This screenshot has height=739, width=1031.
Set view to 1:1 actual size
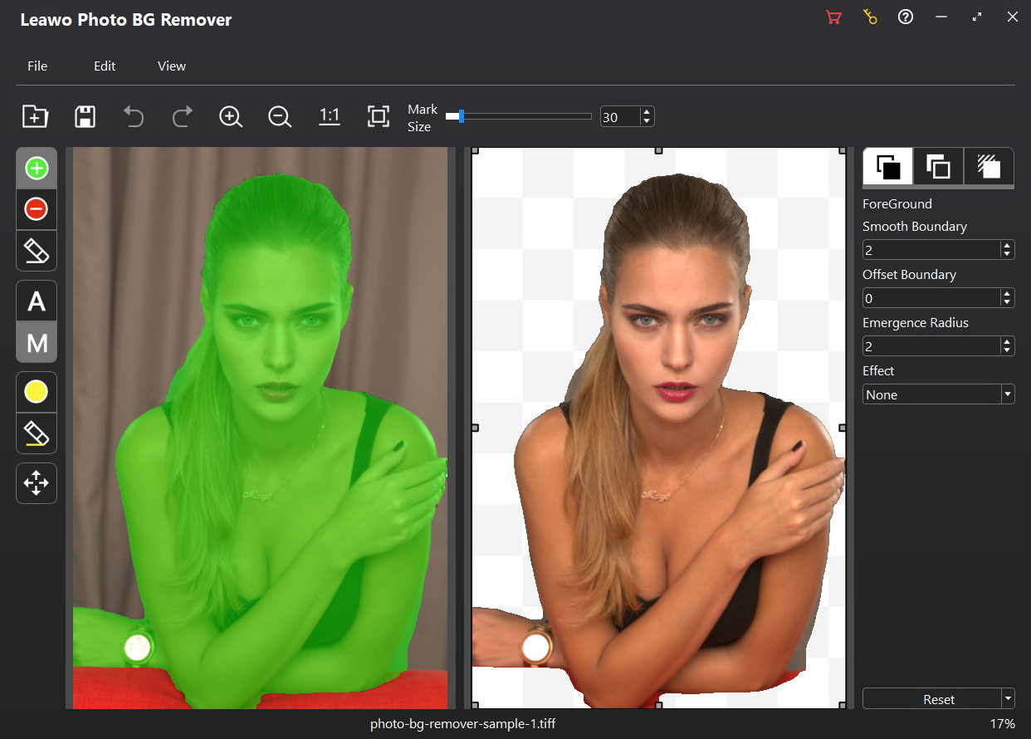tap(330, 116)
